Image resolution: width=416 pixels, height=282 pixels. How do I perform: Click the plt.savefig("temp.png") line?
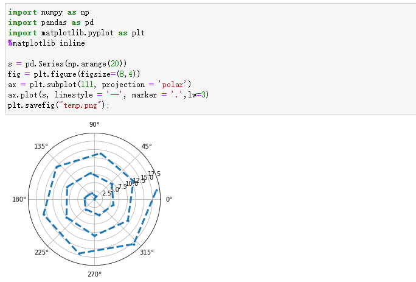pos(58,105)
